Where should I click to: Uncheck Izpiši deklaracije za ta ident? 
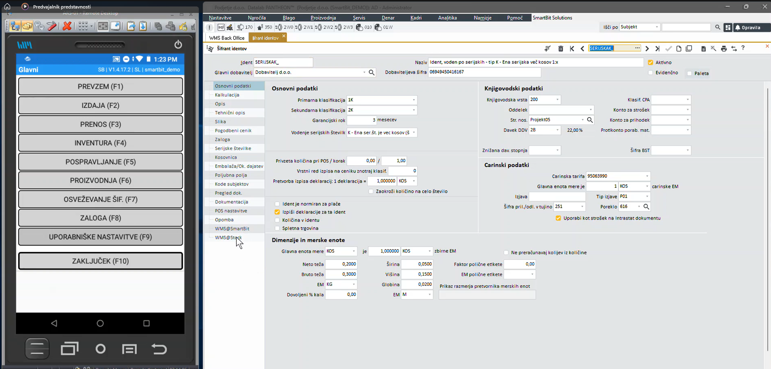(277, 212)
